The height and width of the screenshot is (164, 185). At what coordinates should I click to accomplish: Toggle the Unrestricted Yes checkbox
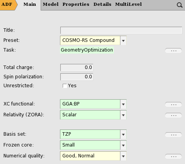65,86
